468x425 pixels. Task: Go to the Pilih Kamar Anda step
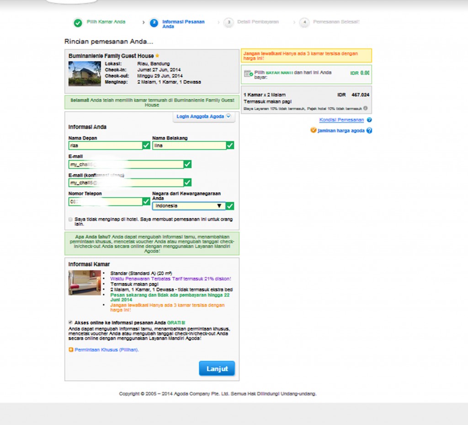(106, 22)
